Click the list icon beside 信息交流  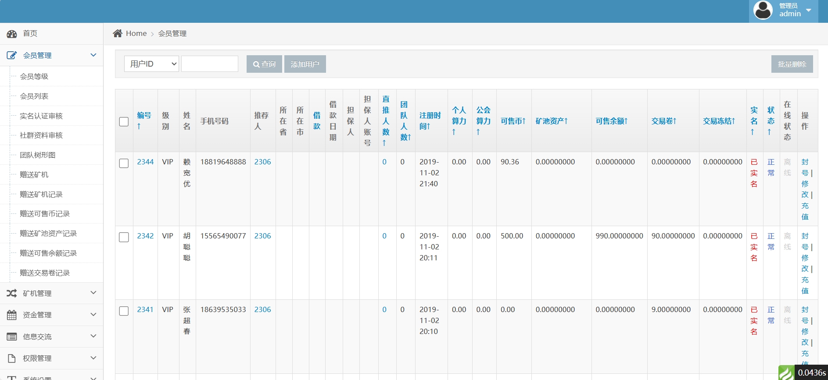[x=12, y=337]
